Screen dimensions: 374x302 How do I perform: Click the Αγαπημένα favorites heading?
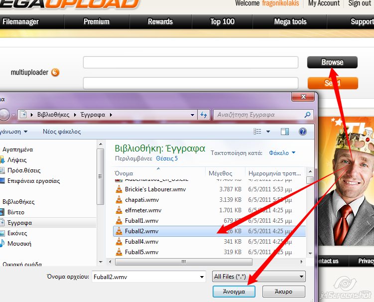[x=17, y=150]
